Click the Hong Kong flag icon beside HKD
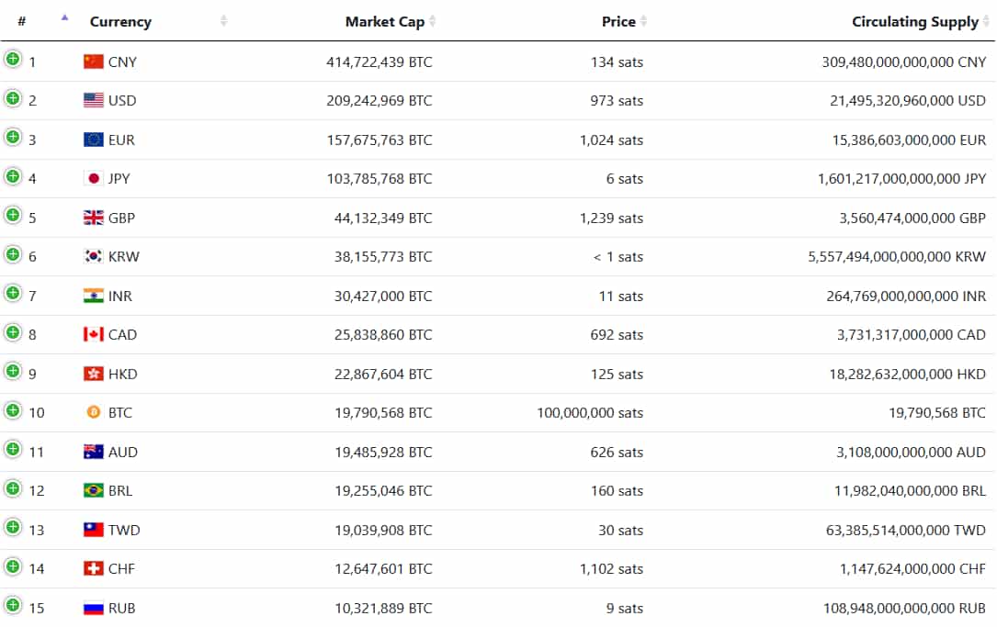997x627 pixels. (x=93, y=374)
